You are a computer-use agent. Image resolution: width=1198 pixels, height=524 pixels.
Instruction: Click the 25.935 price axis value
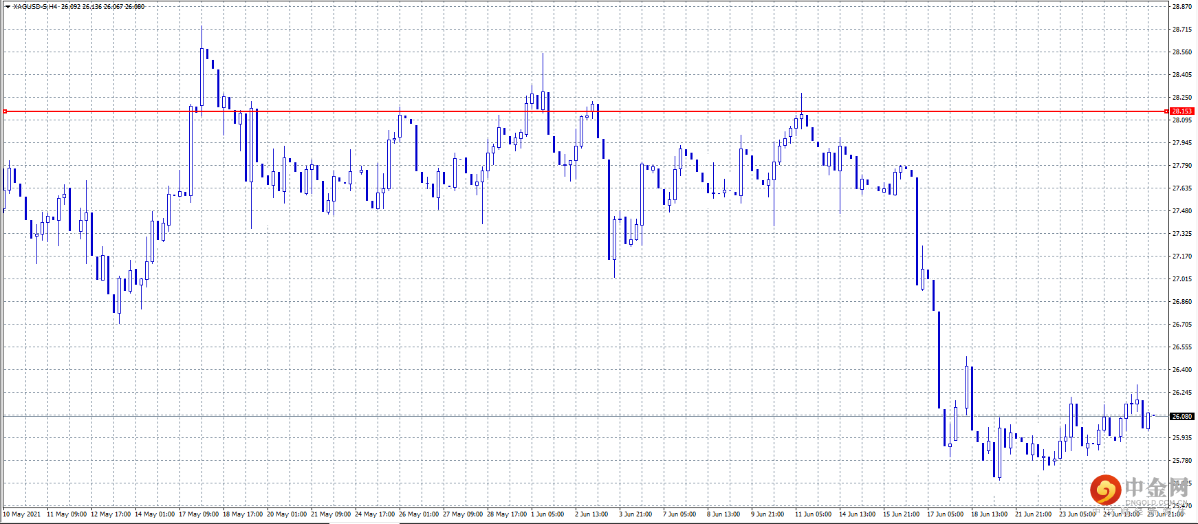(x=1182, y=437)
